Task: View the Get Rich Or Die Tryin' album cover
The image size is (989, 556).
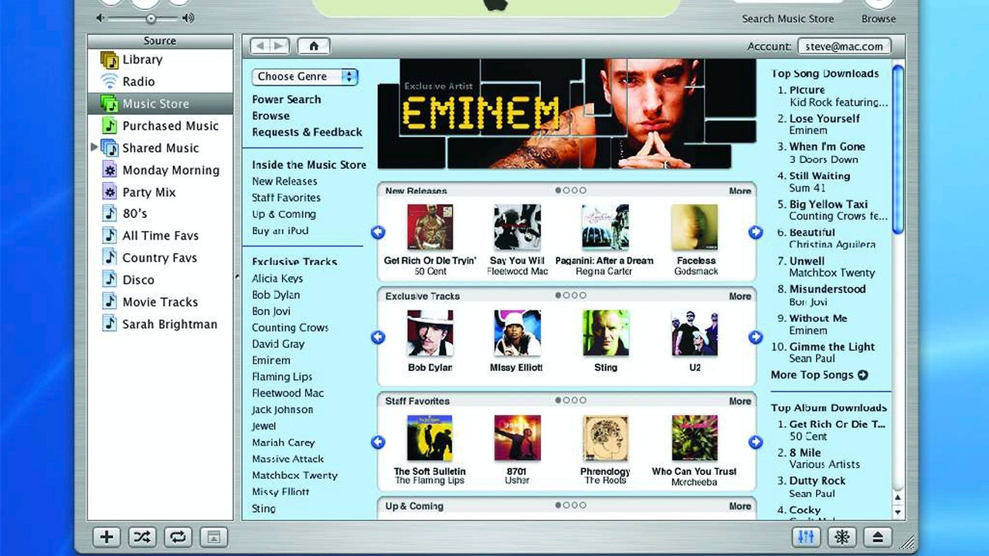Action: (430, 226)
